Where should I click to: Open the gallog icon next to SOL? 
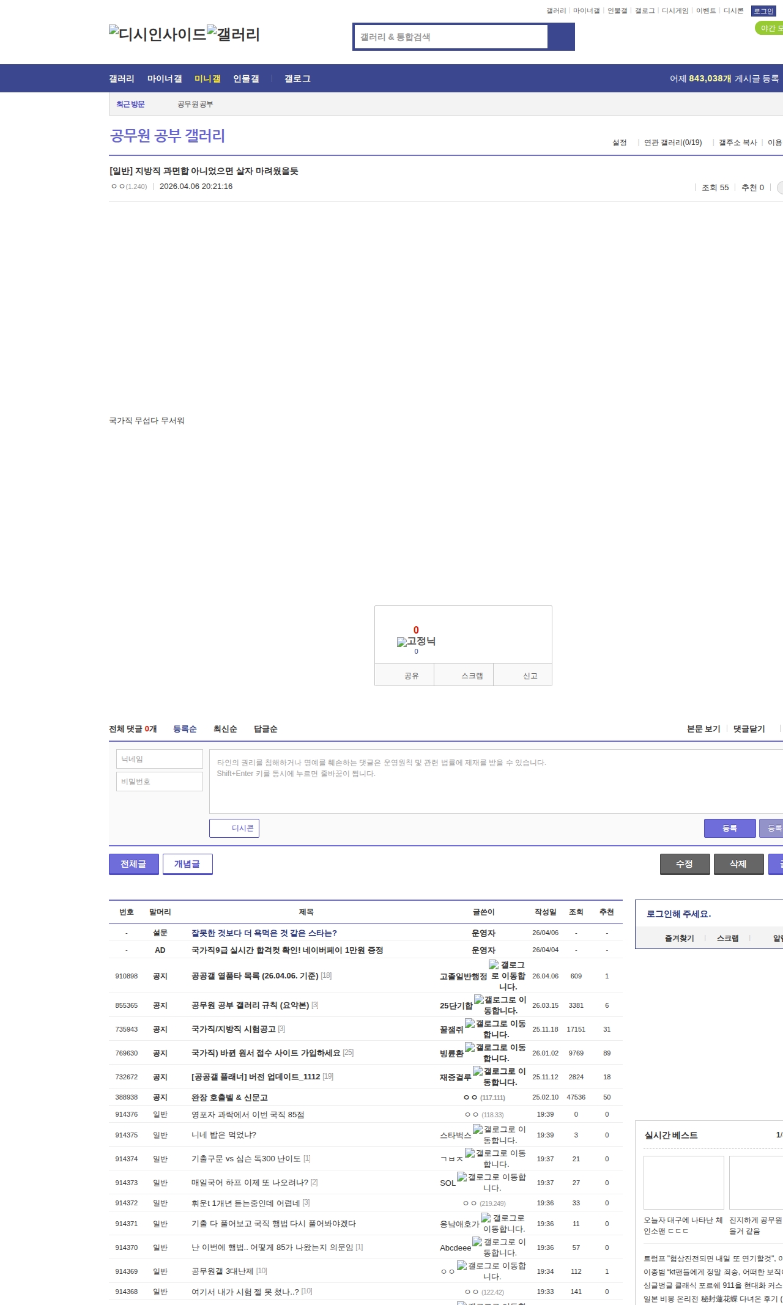pyautogui.click(x=462, y=1177)
